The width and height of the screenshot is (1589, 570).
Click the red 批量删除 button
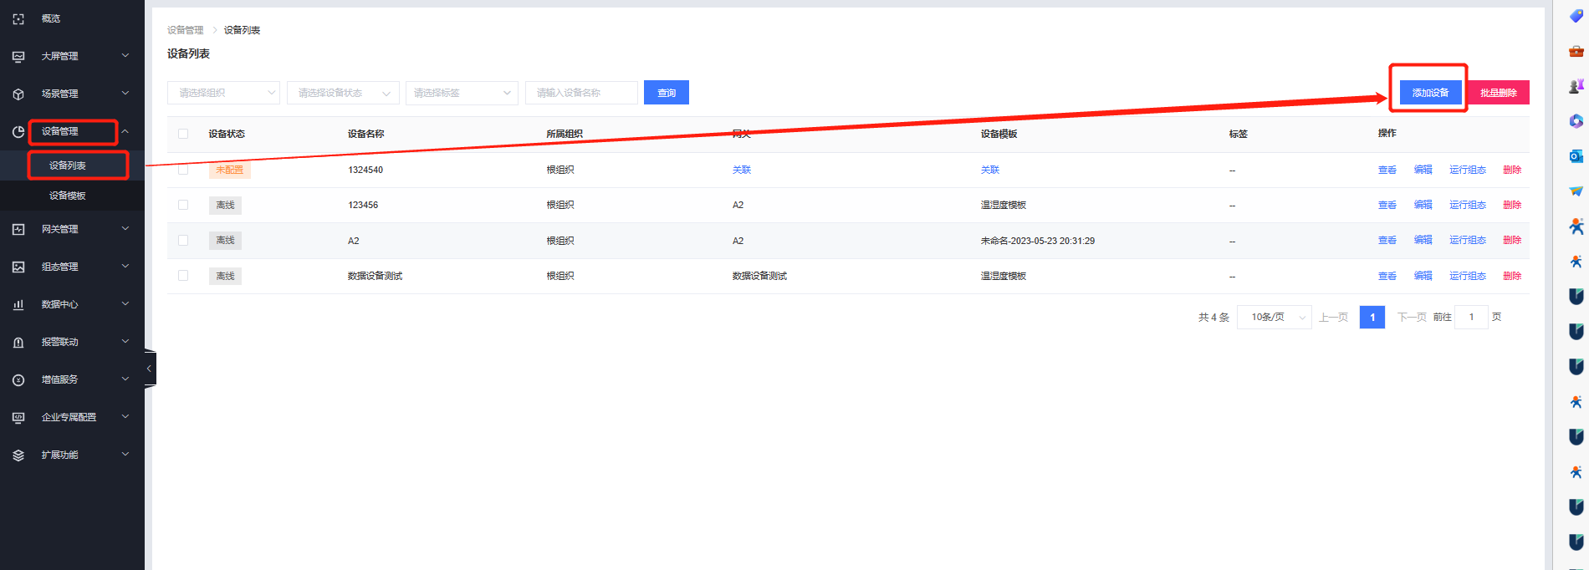1498,93
